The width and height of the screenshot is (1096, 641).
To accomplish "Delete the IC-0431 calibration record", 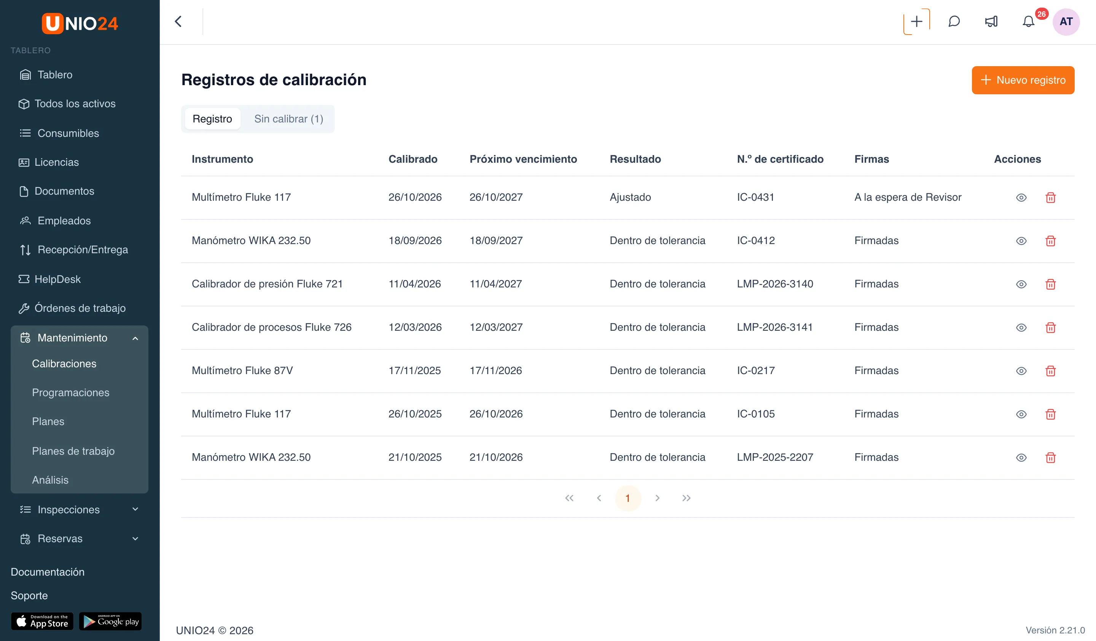I will (1050, 197).
